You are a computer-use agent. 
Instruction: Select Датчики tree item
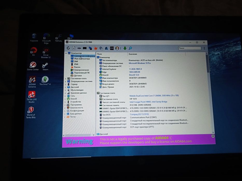click(x=76, y=76)
